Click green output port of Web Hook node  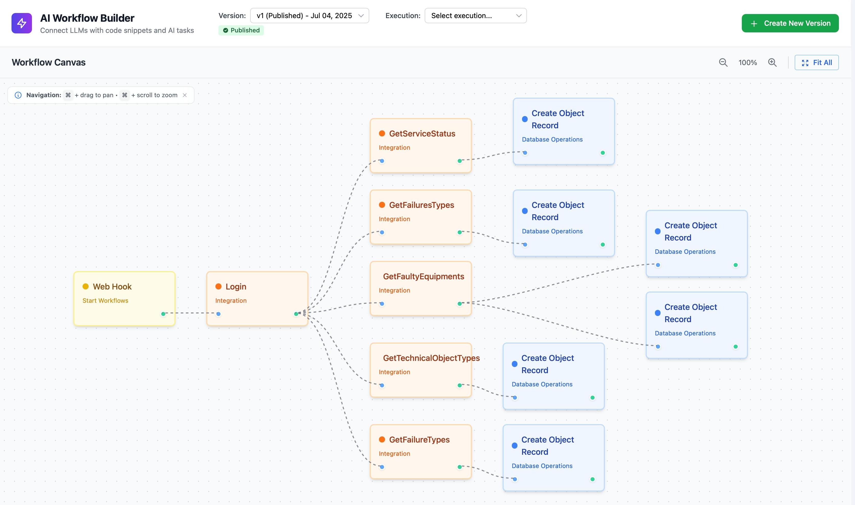coord(163,314)
